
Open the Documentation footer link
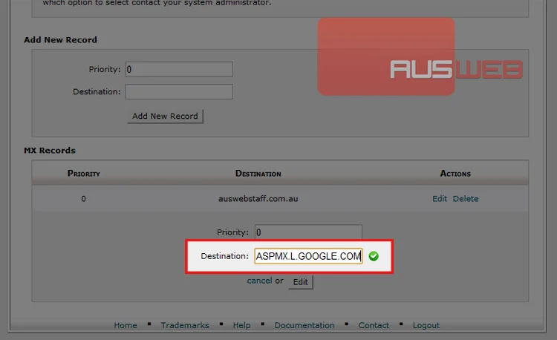point(304,325)
